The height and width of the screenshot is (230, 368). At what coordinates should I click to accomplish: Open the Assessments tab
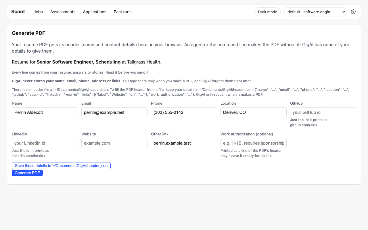(63, 12)
